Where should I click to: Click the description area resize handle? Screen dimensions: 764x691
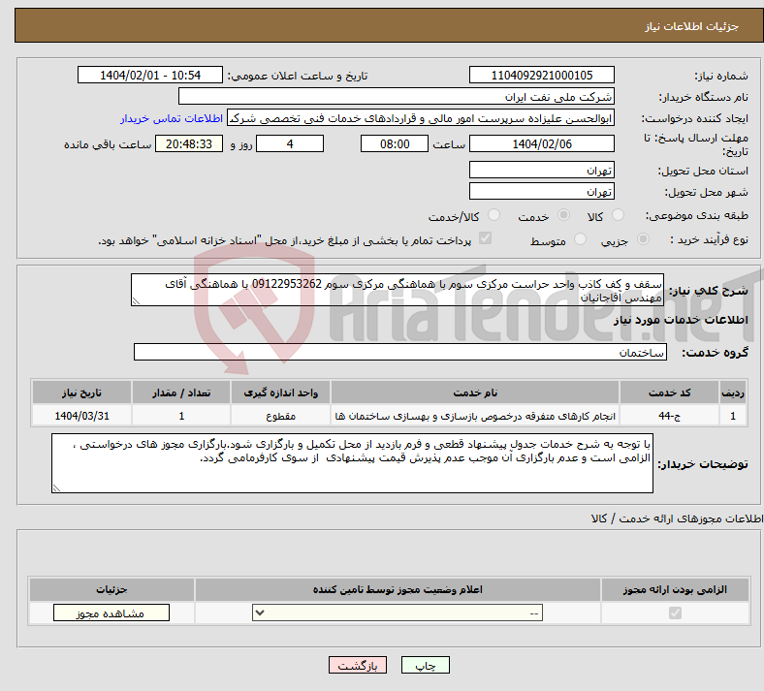click(136, 301)
